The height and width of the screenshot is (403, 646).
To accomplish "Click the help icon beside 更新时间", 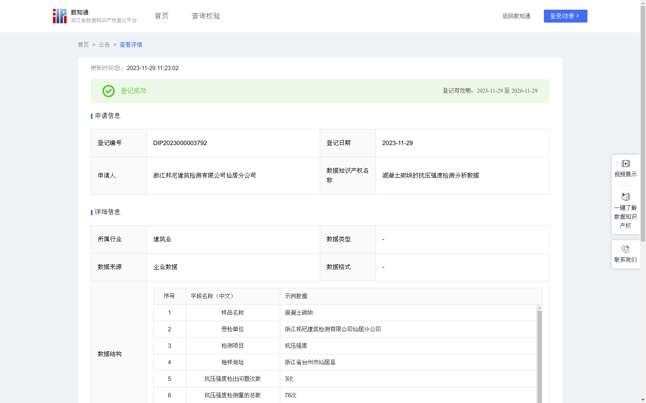I will pyautogui.click(x=117, y=69).
